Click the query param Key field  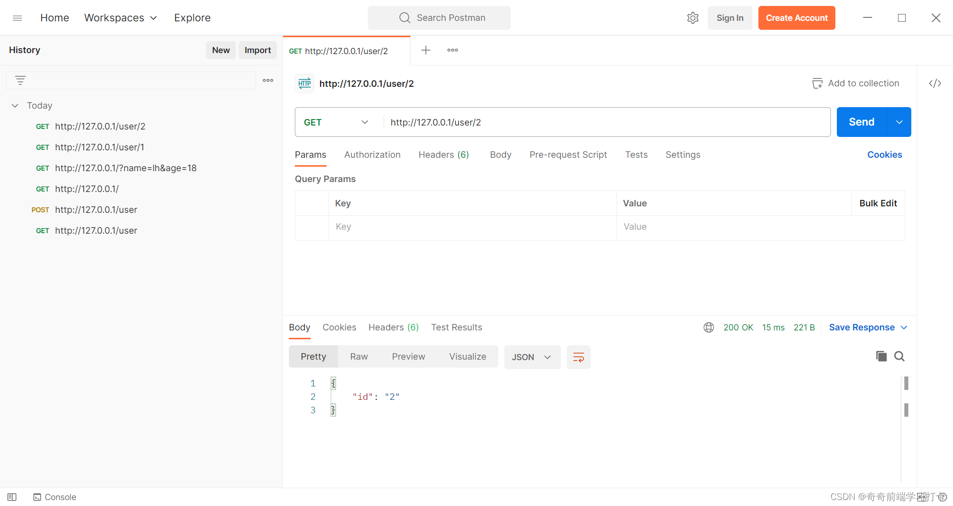tap(473, 227)
